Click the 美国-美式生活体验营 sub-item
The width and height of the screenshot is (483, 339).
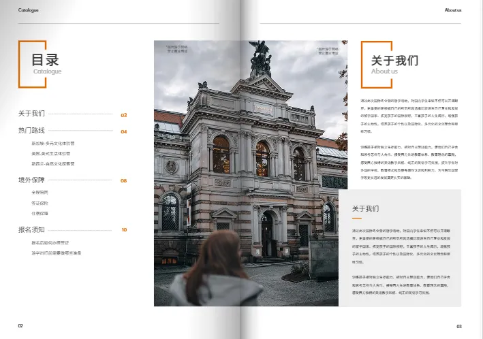pyautogui.click(x=50, y=153)
